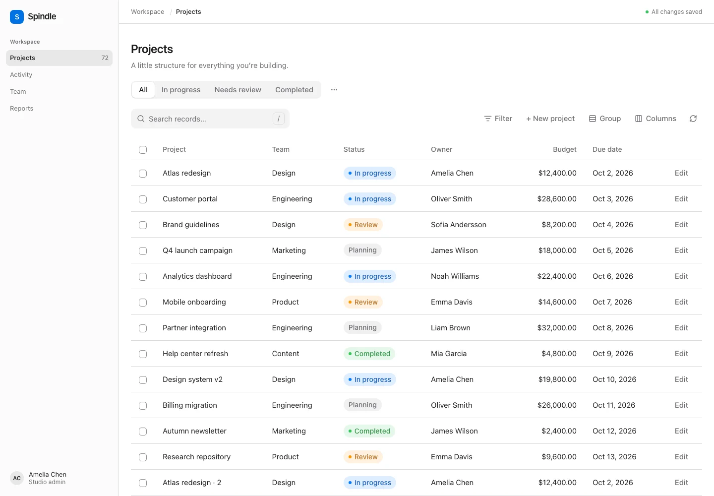This screenshot has width=714, height=496.
Task: Switch to the All tab
Action: (x=143, y=90)
